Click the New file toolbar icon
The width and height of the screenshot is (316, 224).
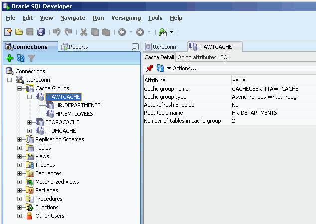tap(8, 32)
